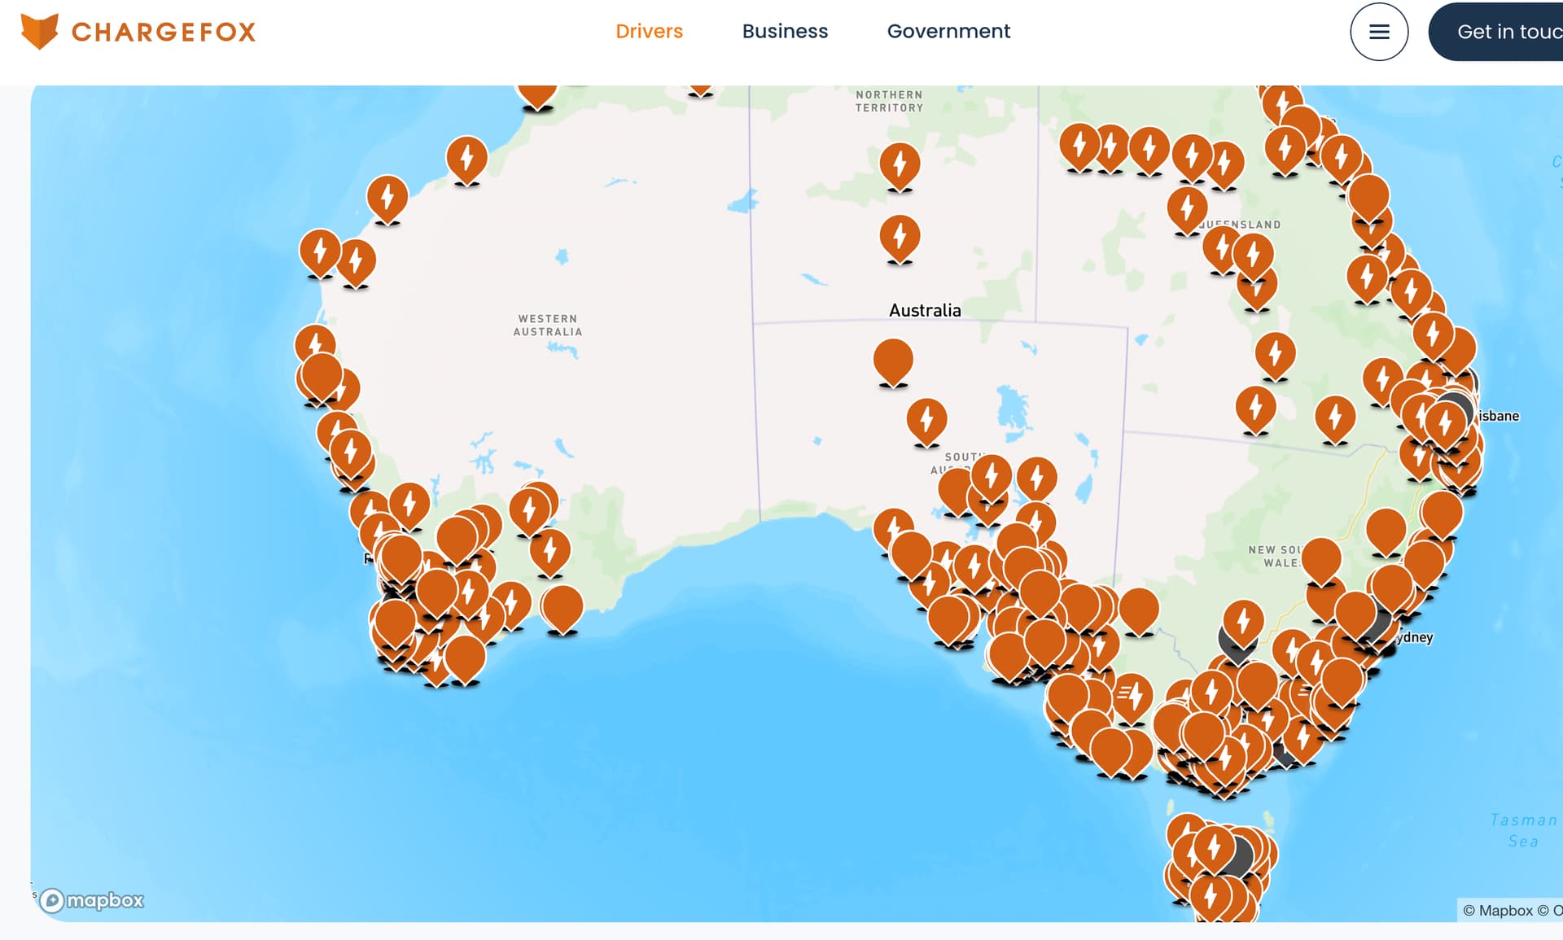Open the hamburger menu button
1563x940 pixels.
[1378, 32]
